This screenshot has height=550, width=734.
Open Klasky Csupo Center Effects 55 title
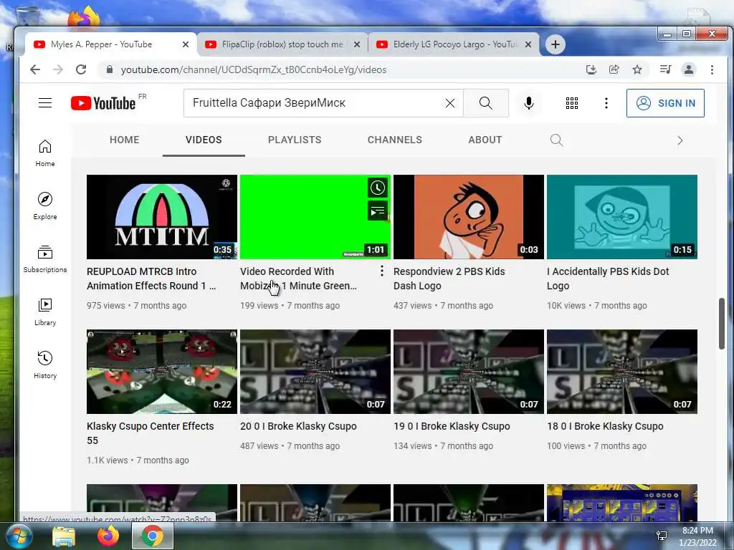pyautogui.click(x=150, y=433)
